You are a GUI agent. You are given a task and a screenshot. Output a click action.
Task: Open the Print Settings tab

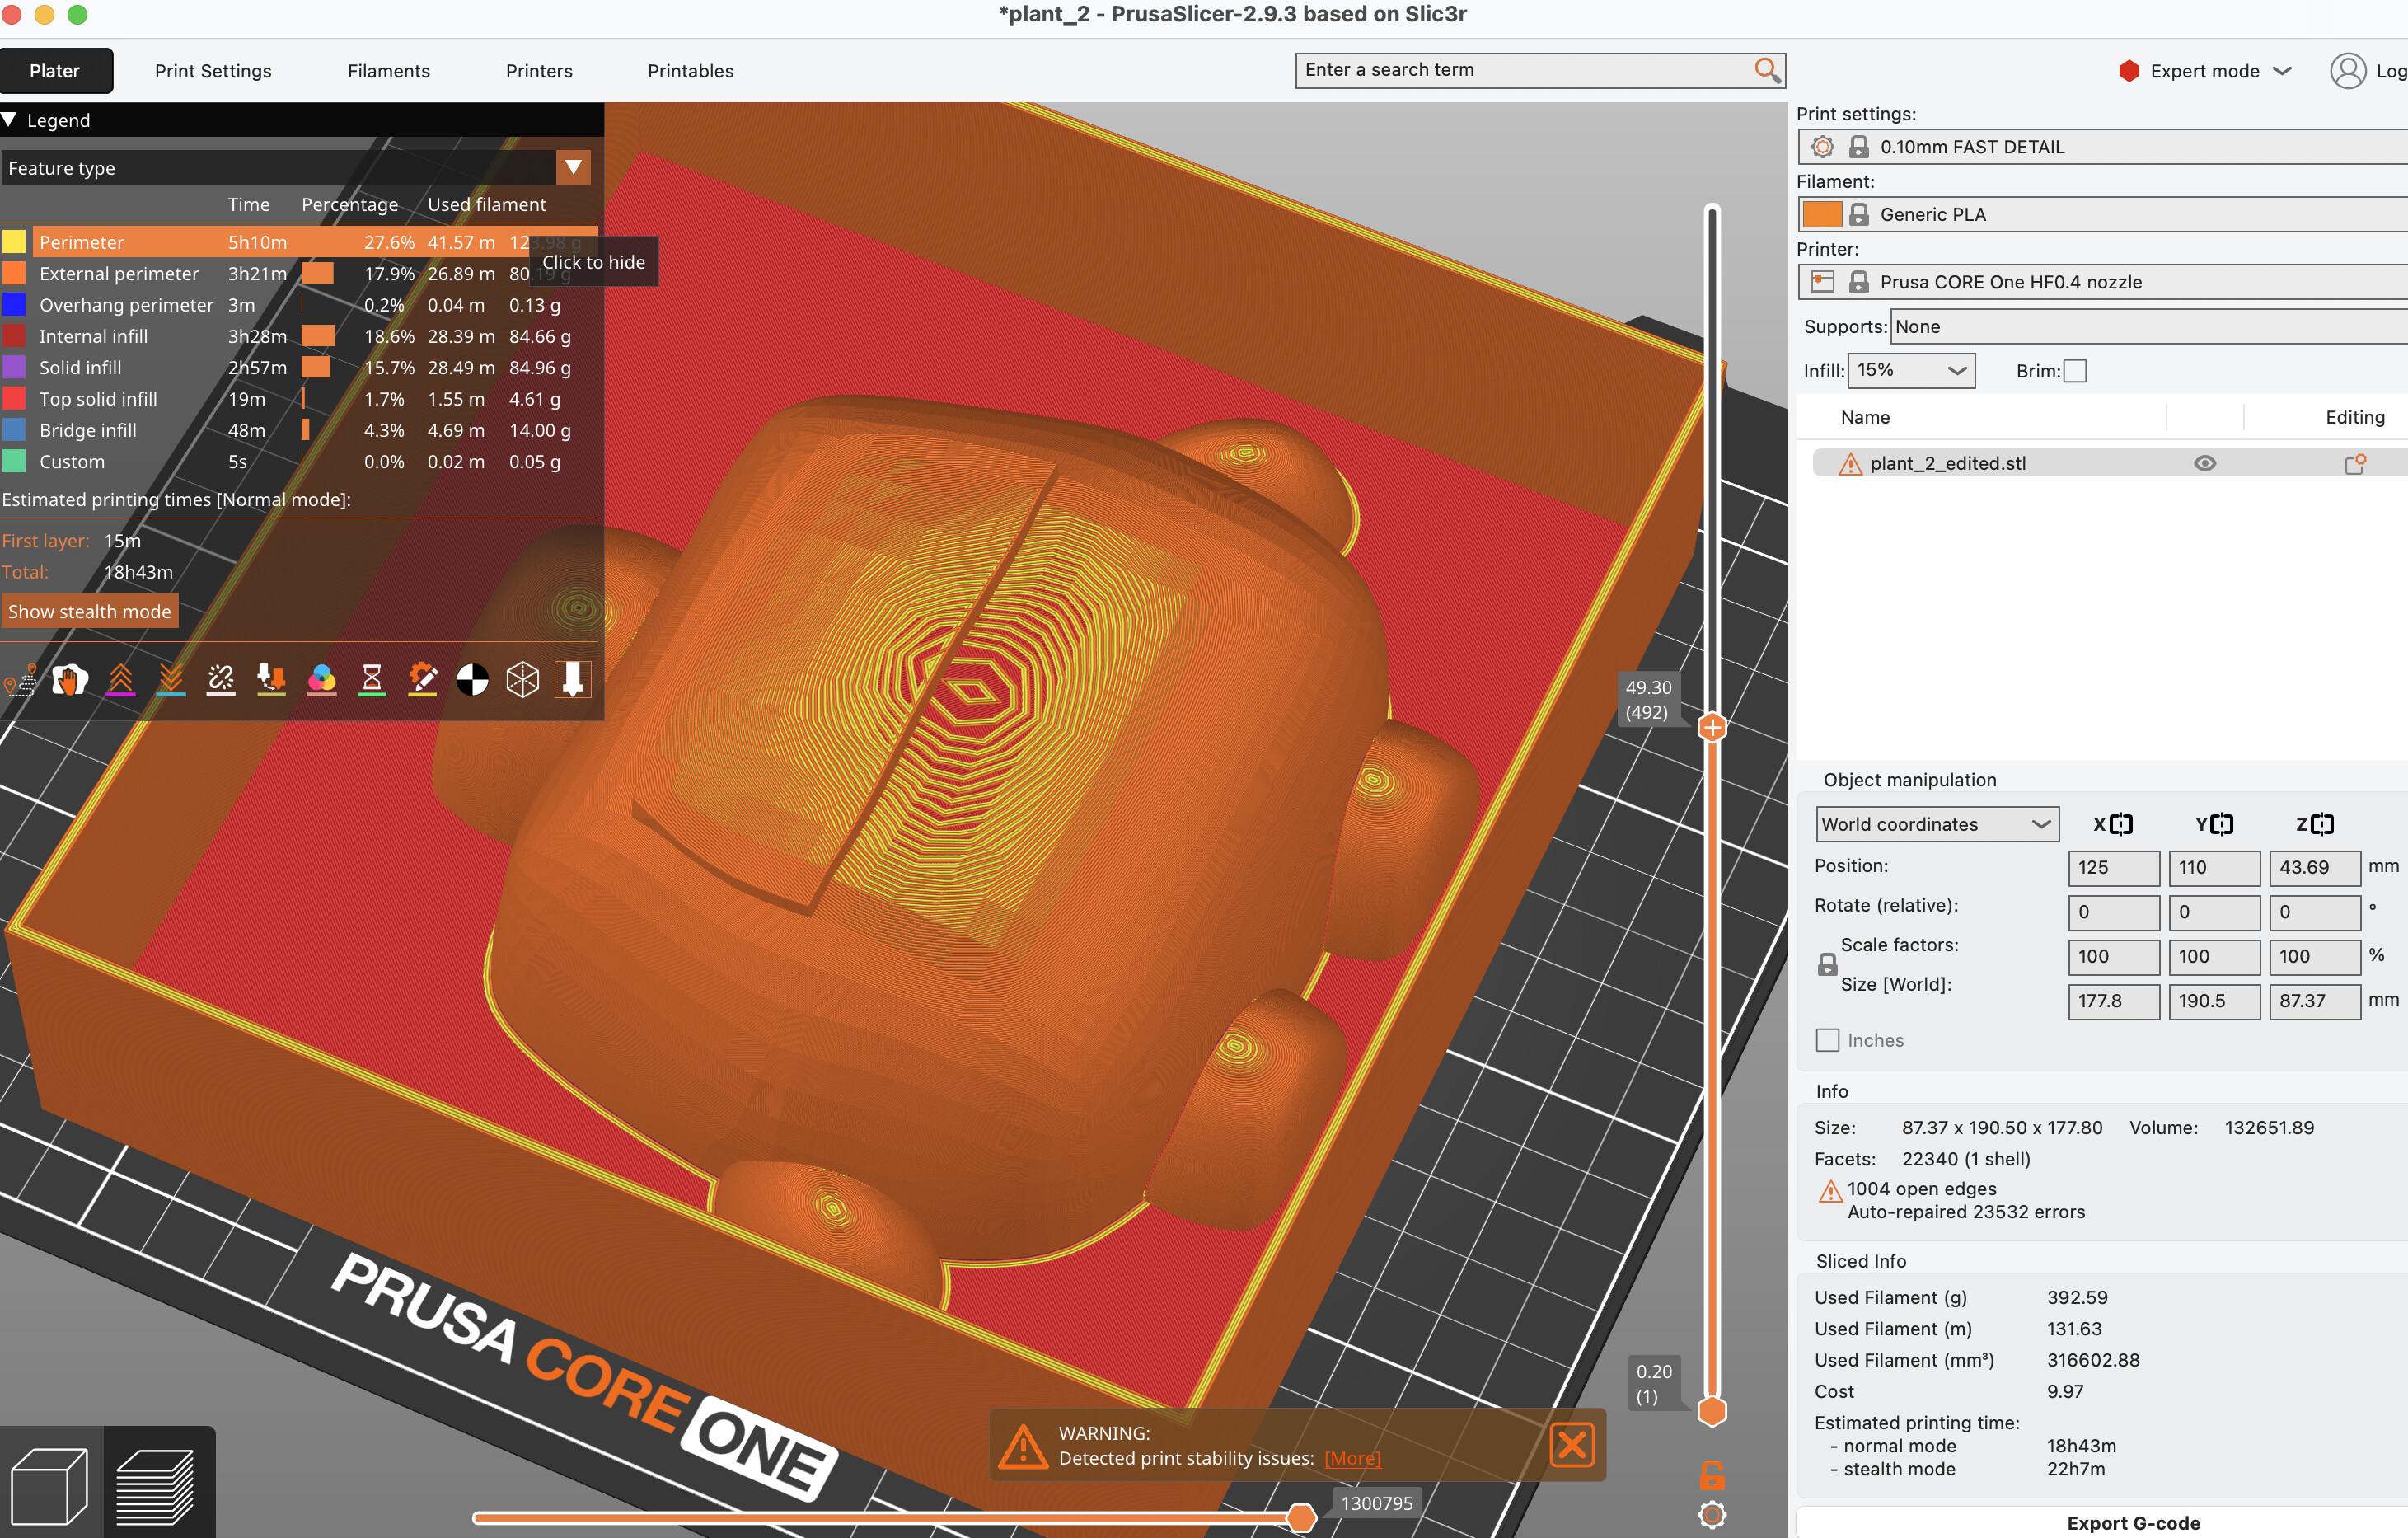(x=213, y=71)
